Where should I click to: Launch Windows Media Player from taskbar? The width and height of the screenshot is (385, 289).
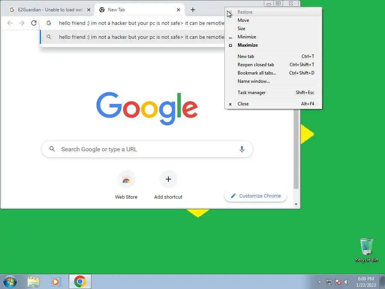[x=56, y=282]
